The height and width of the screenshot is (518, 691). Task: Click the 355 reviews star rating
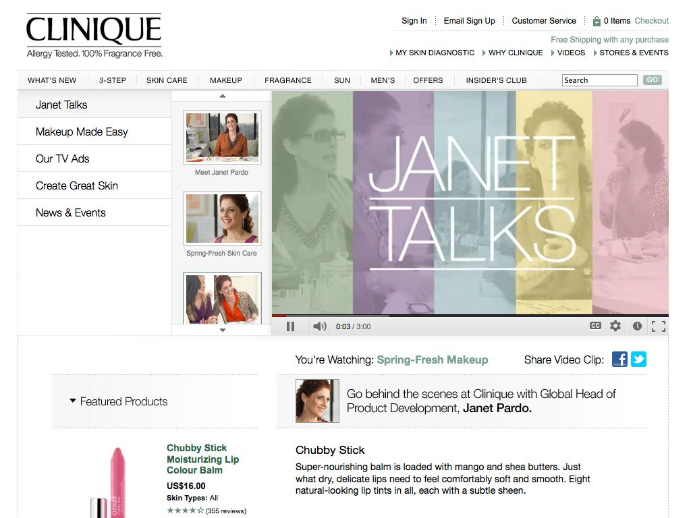(206, 511)
